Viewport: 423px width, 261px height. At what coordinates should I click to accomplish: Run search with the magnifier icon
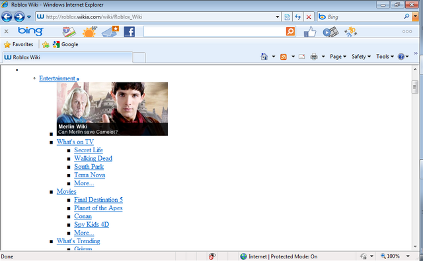(x=406, y=16)
